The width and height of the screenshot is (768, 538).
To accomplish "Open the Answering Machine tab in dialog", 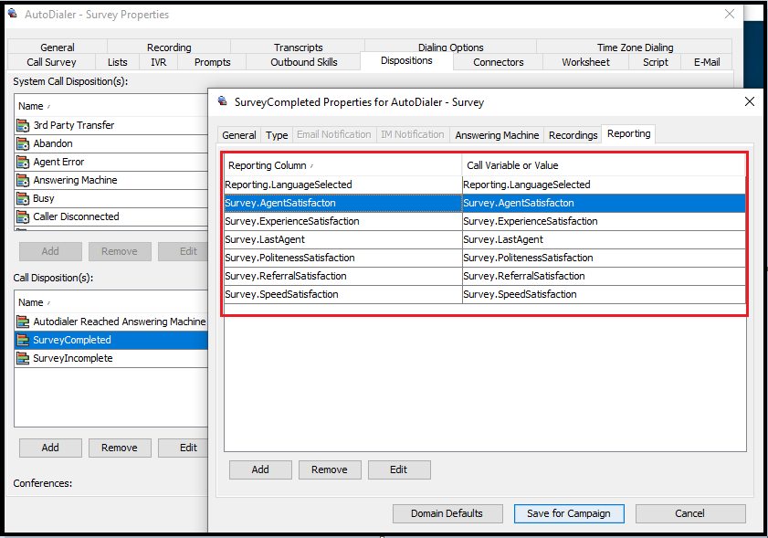I will click(x=497, y=135).
